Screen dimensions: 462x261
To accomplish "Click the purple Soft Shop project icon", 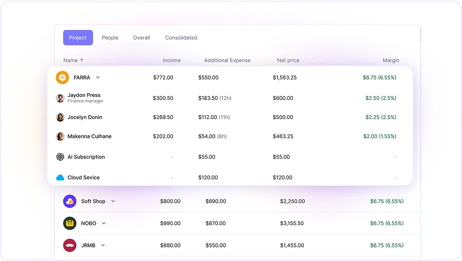I will click(x=70, y=201).
